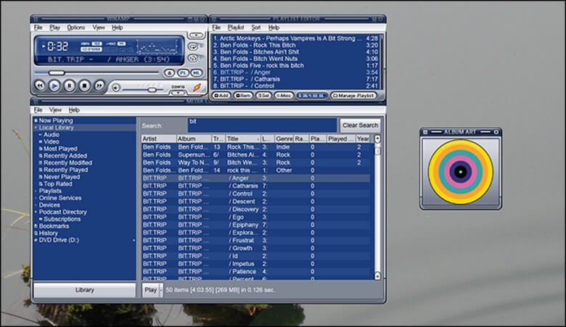This screenshot has width=566, height=327.
Task: Open Options menu in Winamp main window
Action: (75, 28)
